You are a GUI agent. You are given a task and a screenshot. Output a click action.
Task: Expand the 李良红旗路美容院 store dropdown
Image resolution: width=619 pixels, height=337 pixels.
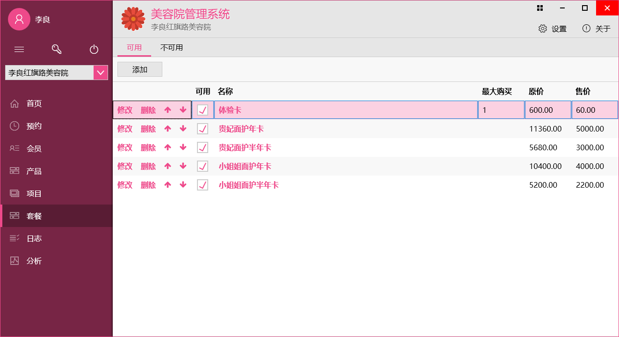[x=101, y=73]
